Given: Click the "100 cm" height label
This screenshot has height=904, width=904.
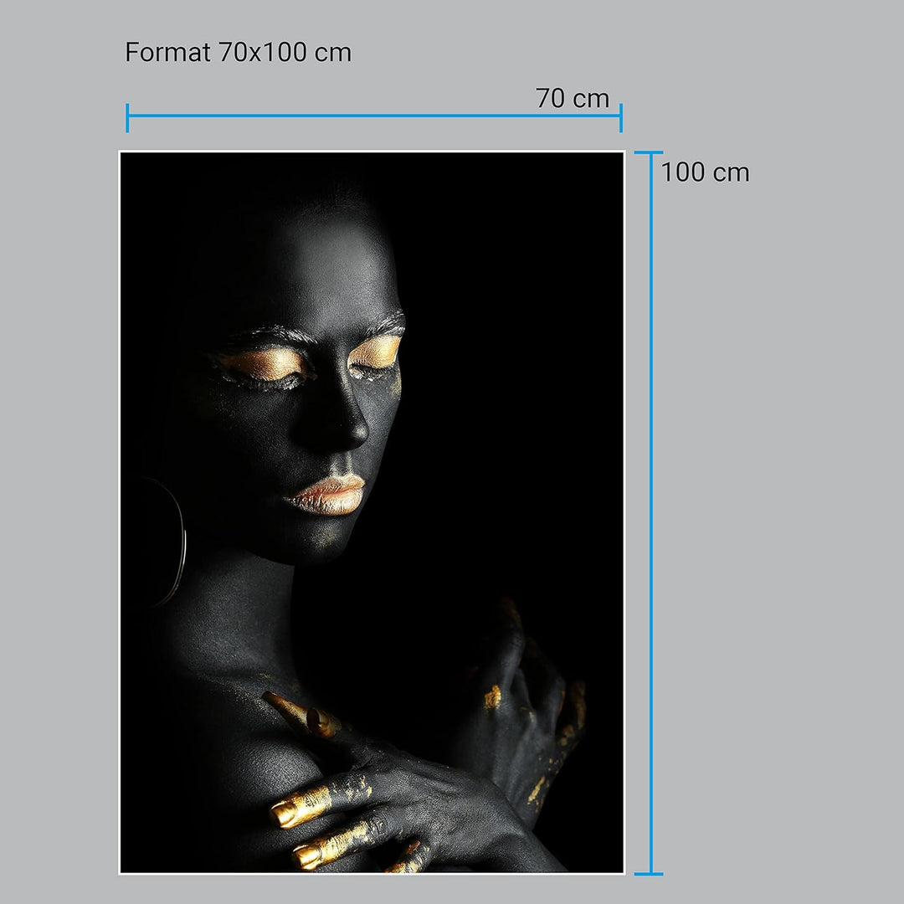Looking at the screenshot, I should click(705, 173).
